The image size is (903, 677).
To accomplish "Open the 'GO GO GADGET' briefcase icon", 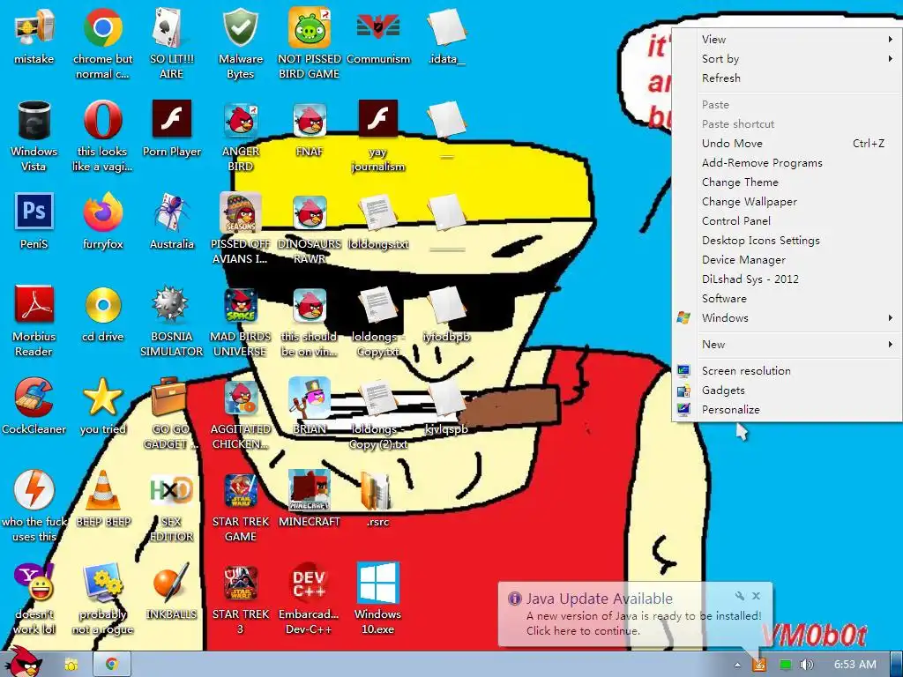I will pos(169,396).
